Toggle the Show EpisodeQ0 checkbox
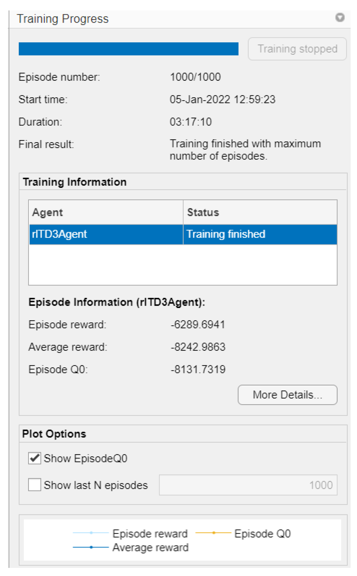 point(35,458)
